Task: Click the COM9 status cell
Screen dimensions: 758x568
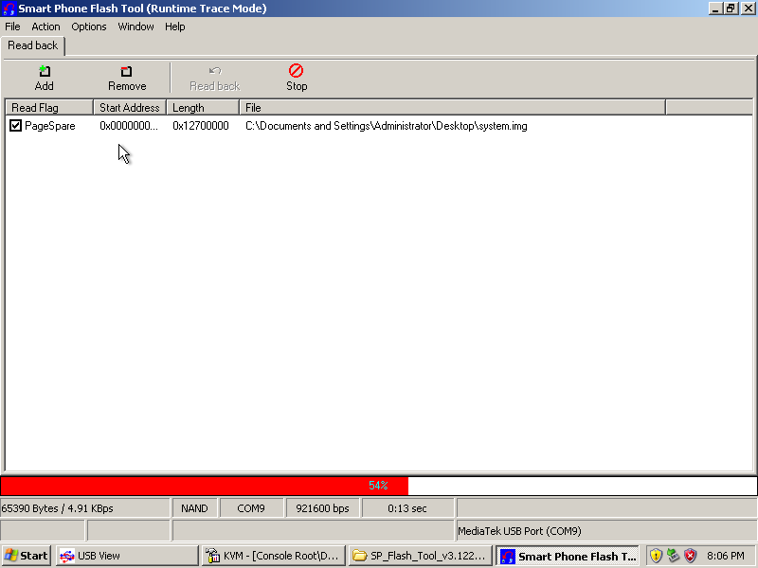Action: point(251,508)
